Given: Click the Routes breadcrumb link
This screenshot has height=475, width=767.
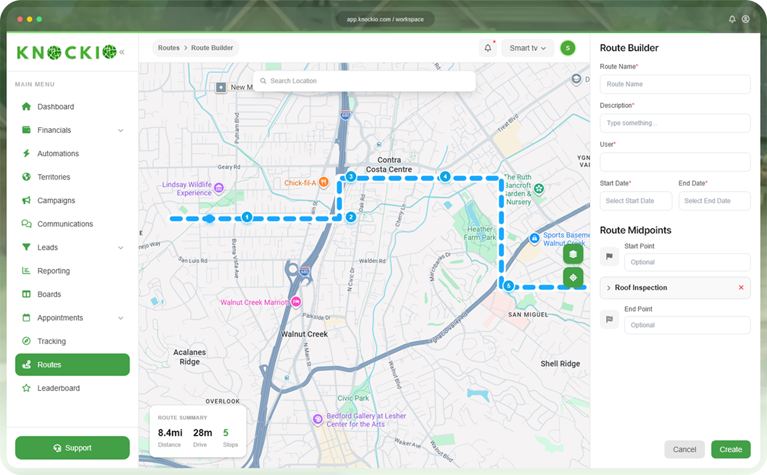Looking at the screenshot, I should (x=169, y=48).
